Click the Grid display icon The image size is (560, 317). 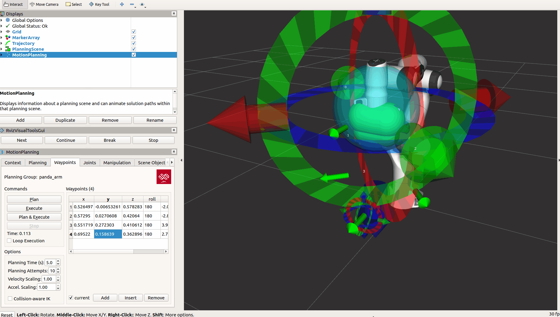point(8,32)
